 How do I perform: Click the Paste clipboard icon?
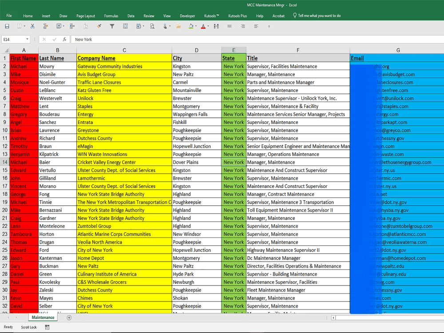(x=85, y=26)
